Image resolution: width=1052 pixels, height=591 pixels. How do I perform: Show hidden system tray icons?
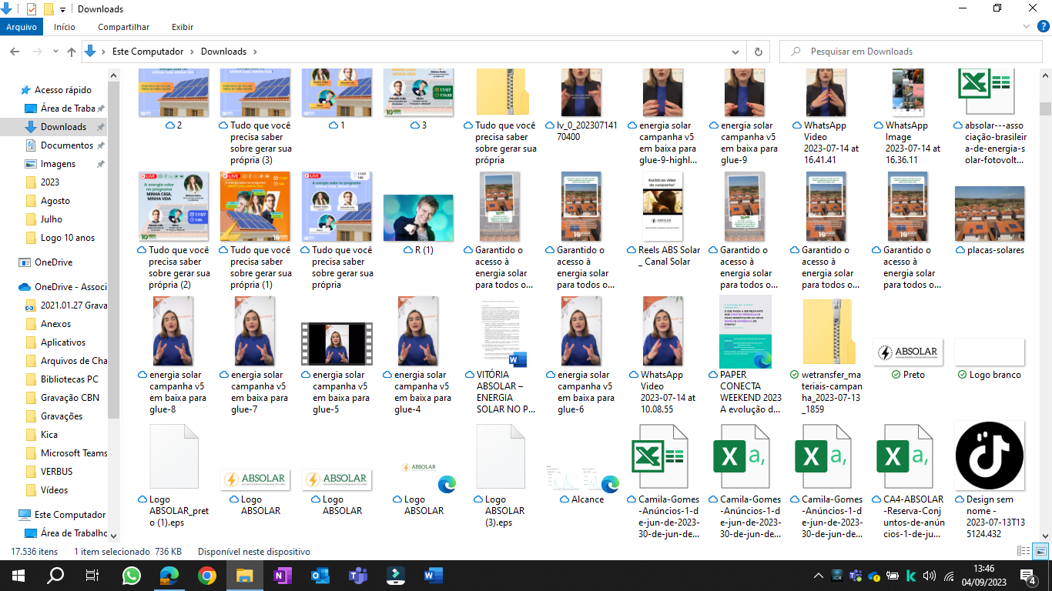pos(818,576)
